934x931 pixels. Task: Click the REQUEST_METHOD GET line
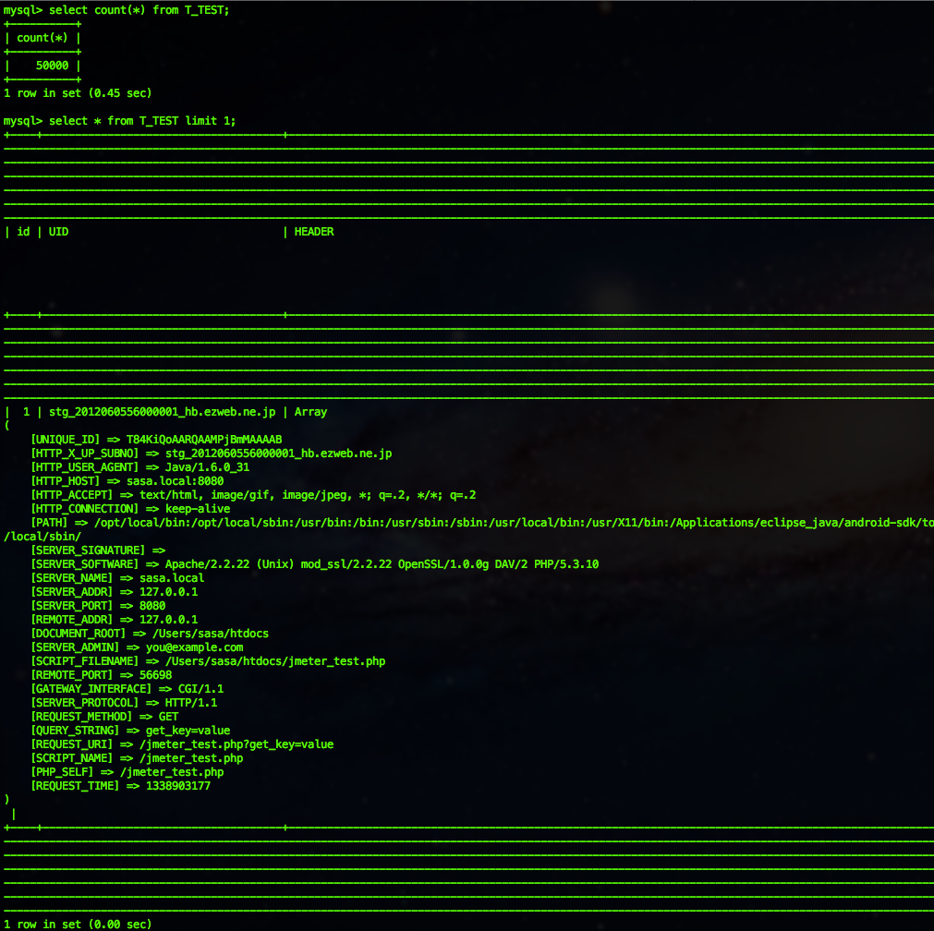coord(104,717)
